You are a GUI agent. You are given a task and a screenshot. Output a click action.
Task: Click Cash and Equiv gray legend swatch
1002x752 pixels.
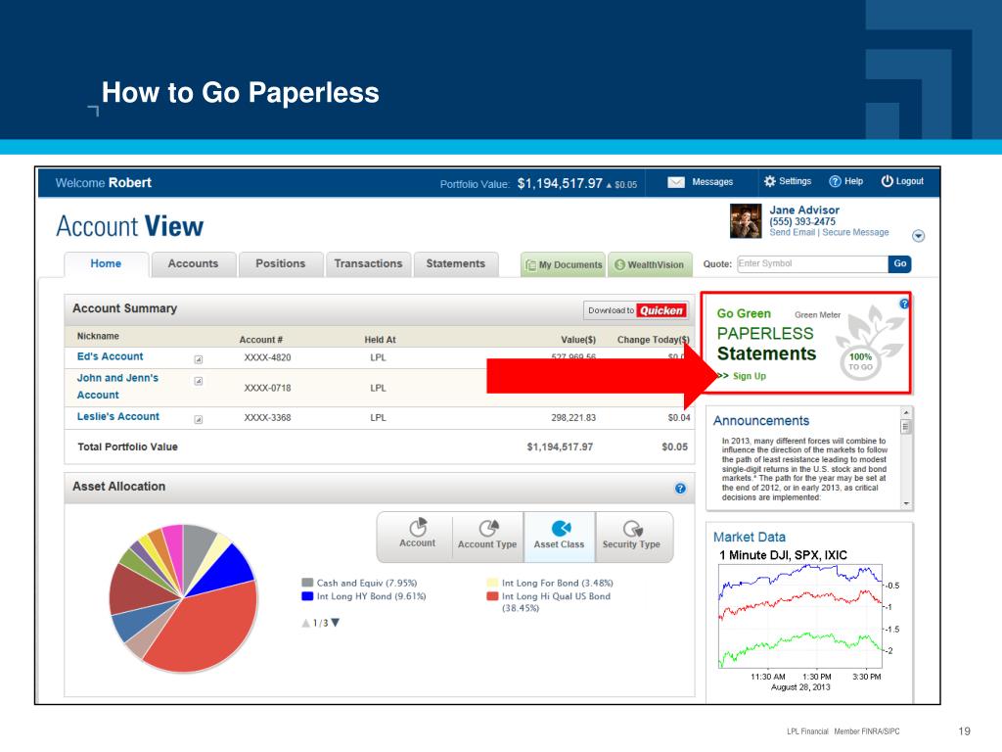click(x=307, y=583)
